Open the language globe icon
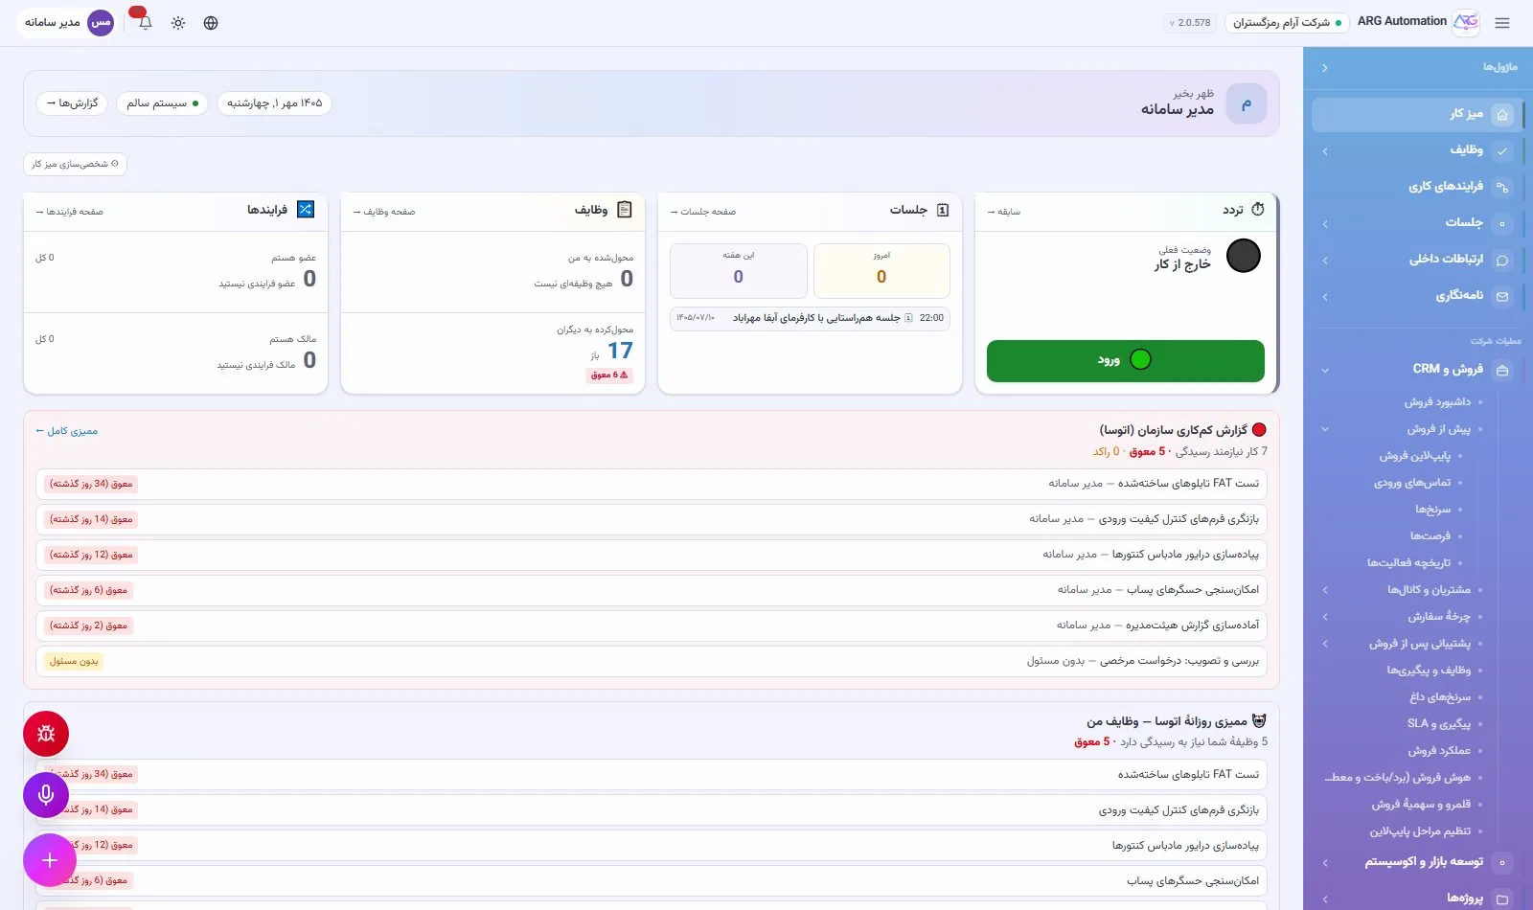Image resolution: width=1533 pixels, height=910 pixels. click(x=211, y=23)
